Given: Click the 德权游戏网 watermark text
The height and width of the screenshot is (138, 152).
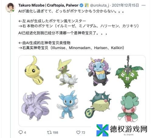Looking at the screenshot, I should point(129,129).
